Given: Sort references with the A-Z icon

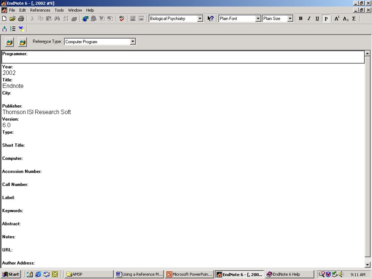Looking at the screenshot, I should pos(66,19).
